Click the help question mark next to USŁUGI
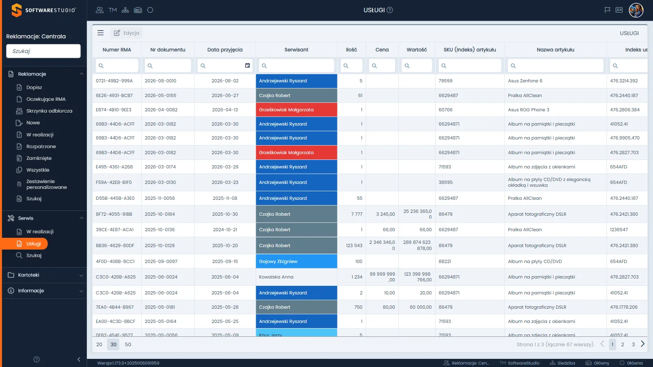 [x=390, y=10]
